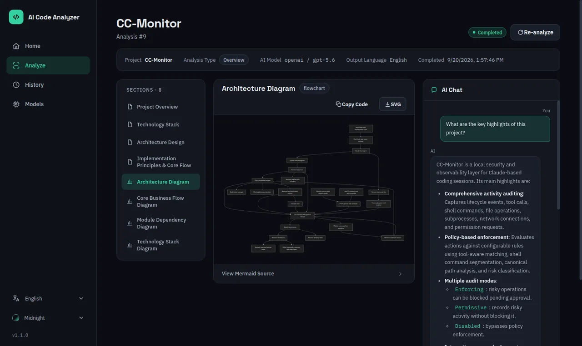Copy the diagram code
The image size is (582, 346).
(x=351, y=104)
